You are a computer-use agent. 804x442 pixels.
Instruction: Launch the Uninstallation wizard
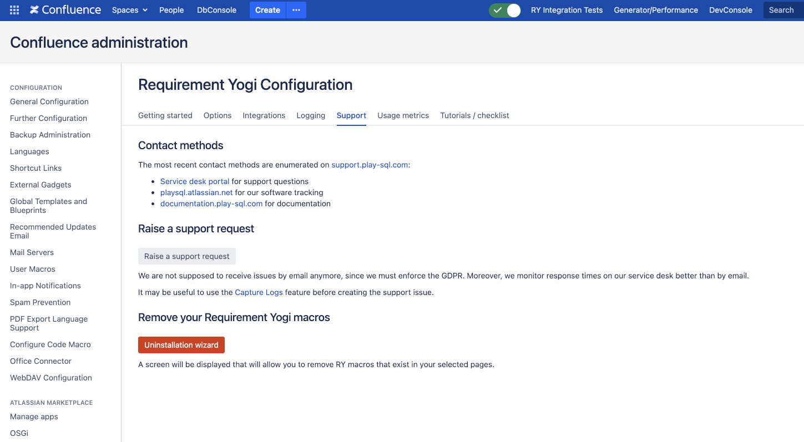(181, 345)
